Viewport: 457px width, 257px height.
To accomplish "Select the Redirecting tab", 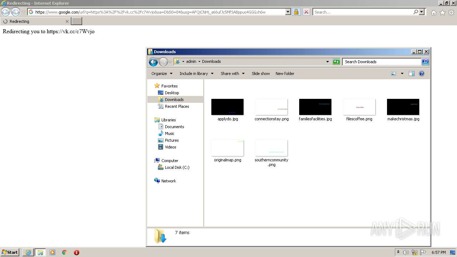I will (36, 21).
